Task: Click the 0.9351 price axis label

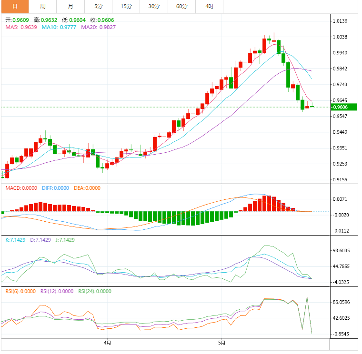Action: click(x=340, y=148)
